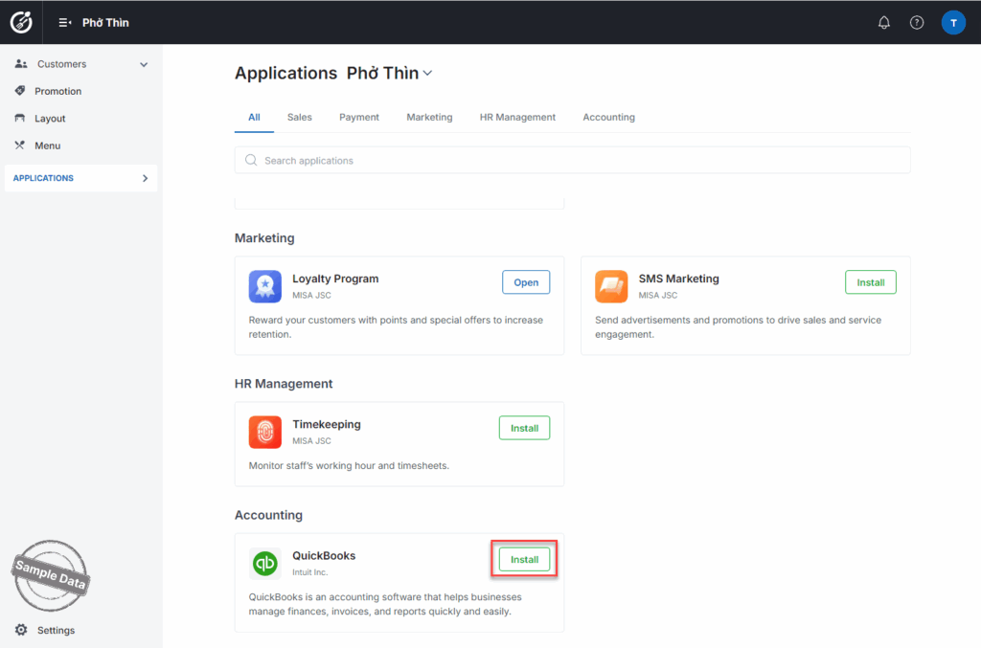This screenshot has height=648, width=981.
Task: Click the app logo in top-left corner
Action: [21, 22]
